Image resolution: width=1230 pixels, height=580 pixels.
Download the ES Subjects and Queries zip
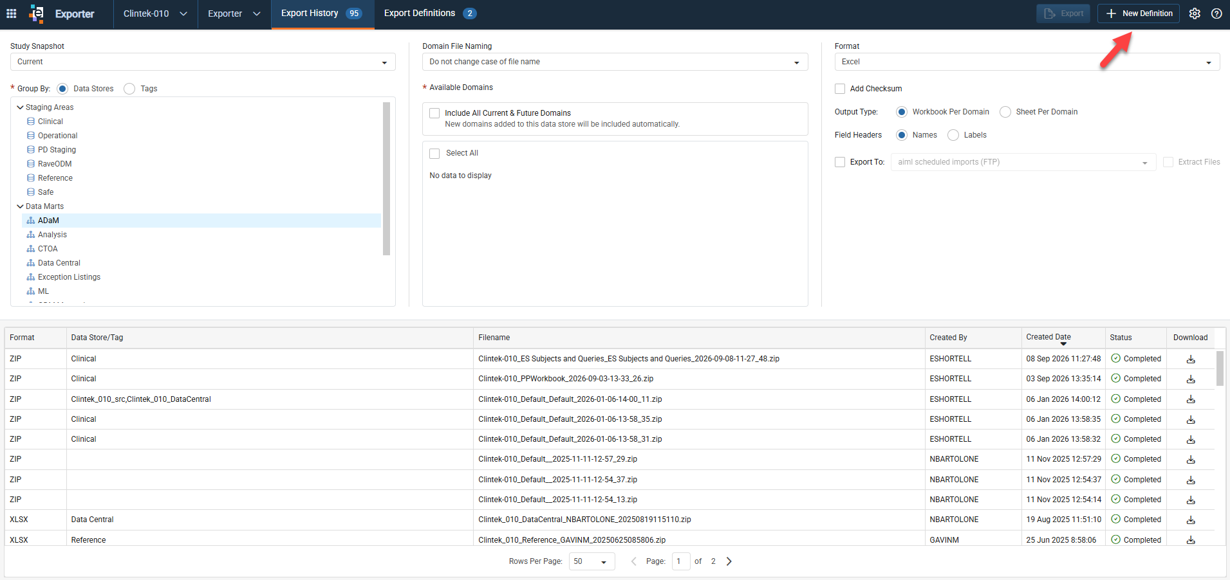tap(1191, 359)
